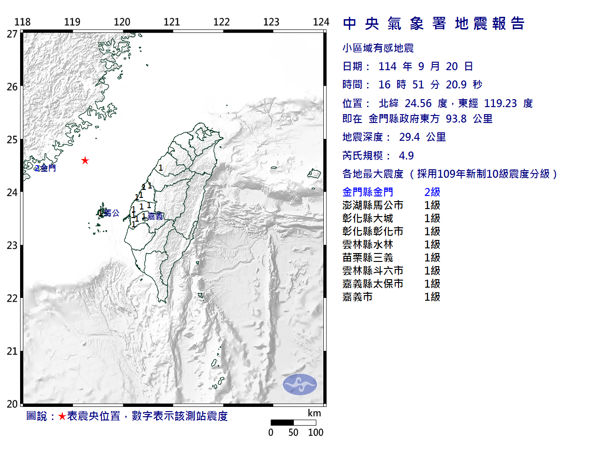The width and height of the screenshot is (598, 449).
Task: Click the 地震深度 29.4 公里 line
Action: (x=394, y=137)
